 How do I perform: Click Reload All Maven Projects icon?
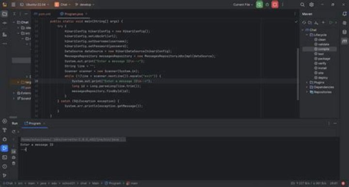[304, 23]
